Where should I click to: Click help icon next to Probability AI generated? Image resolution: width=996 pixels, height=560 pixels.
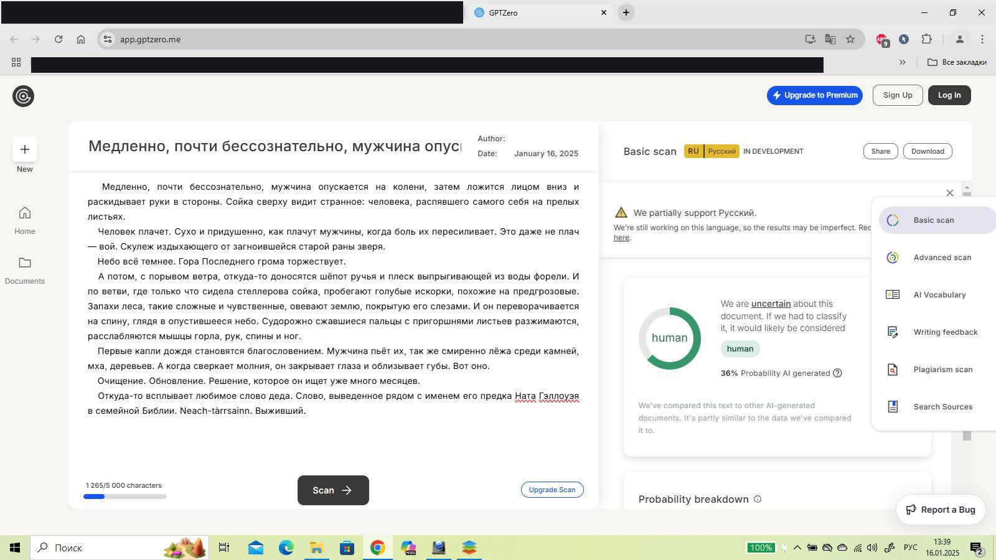tap(837, 373)
